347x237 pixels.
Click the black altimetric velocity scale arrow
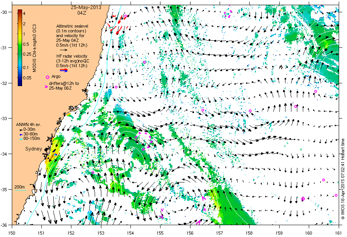pos(64,50)
